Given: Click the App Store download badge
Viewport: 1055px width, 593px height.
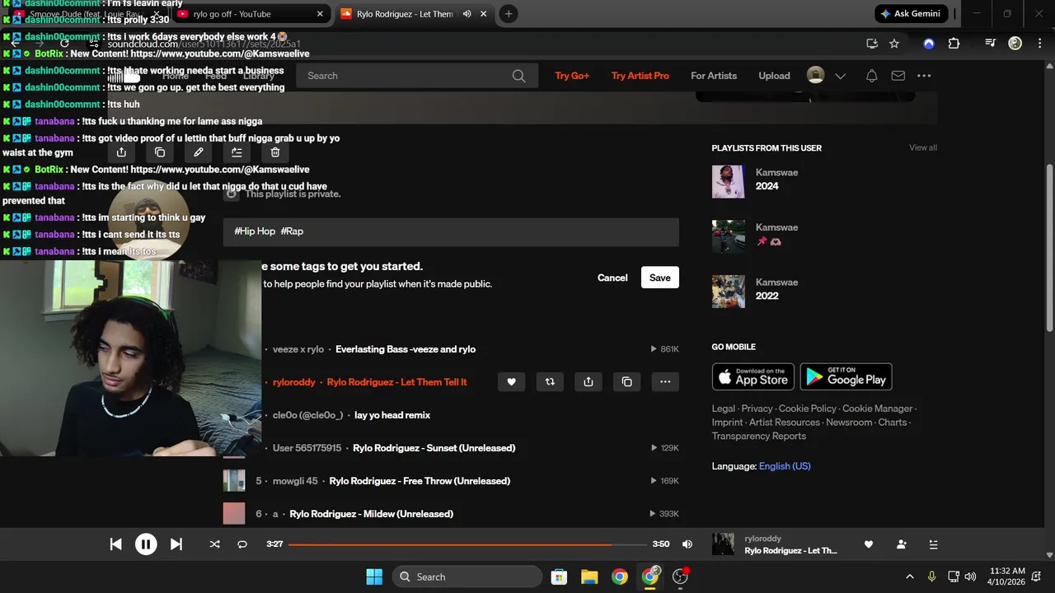Looking at the screenshot, I should [x=753, y=376].
